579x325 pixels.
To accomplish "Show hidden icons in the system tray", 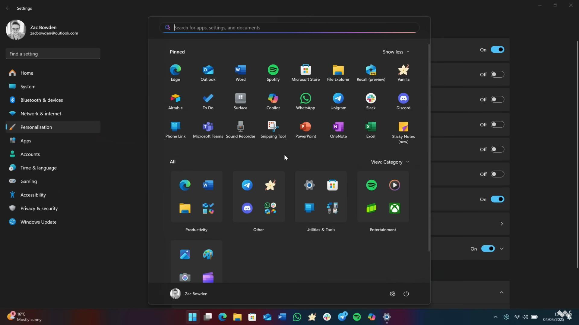I will click(495, 317).
